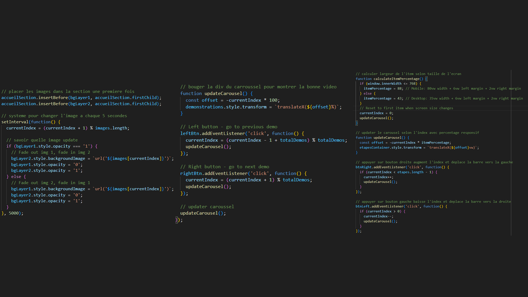528x297 pixels.
Task: Click the 'savoir quelle image update' comment
Action: click(x=42, y=140)
